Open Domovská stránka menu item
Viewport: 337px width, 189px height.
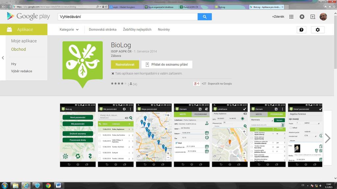pos(103,30)
